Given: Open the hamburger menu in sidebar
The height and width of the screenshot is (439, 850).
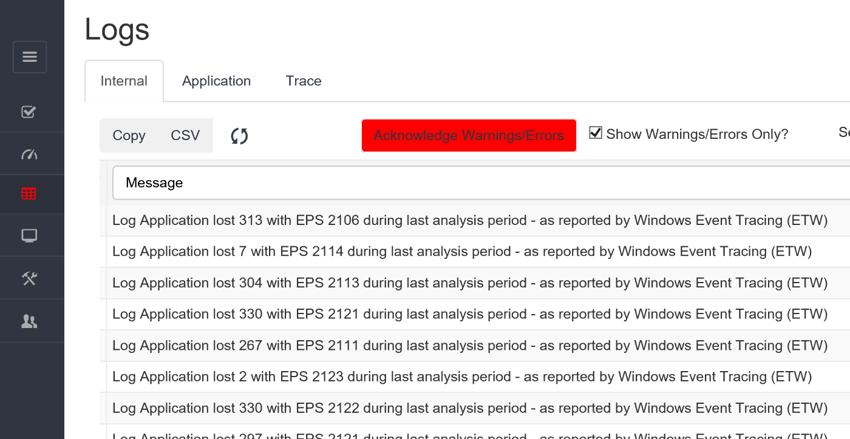Looking at the screenshot, I should (30, 57).
